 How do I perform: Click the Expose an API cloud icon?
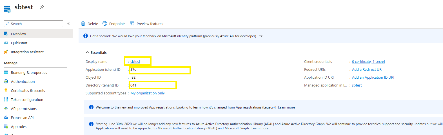click(6, 118)
